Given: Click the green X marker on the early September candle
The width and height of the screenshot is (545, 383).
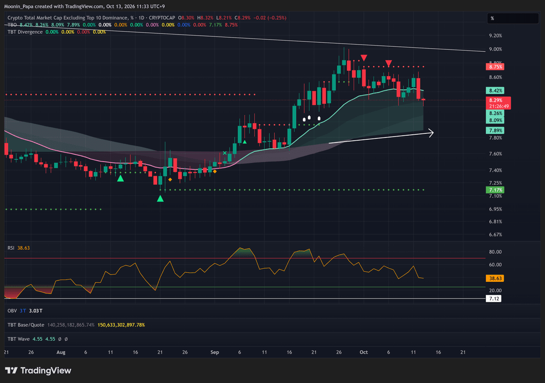Looking at the screenshot, I should coord(224,153).
